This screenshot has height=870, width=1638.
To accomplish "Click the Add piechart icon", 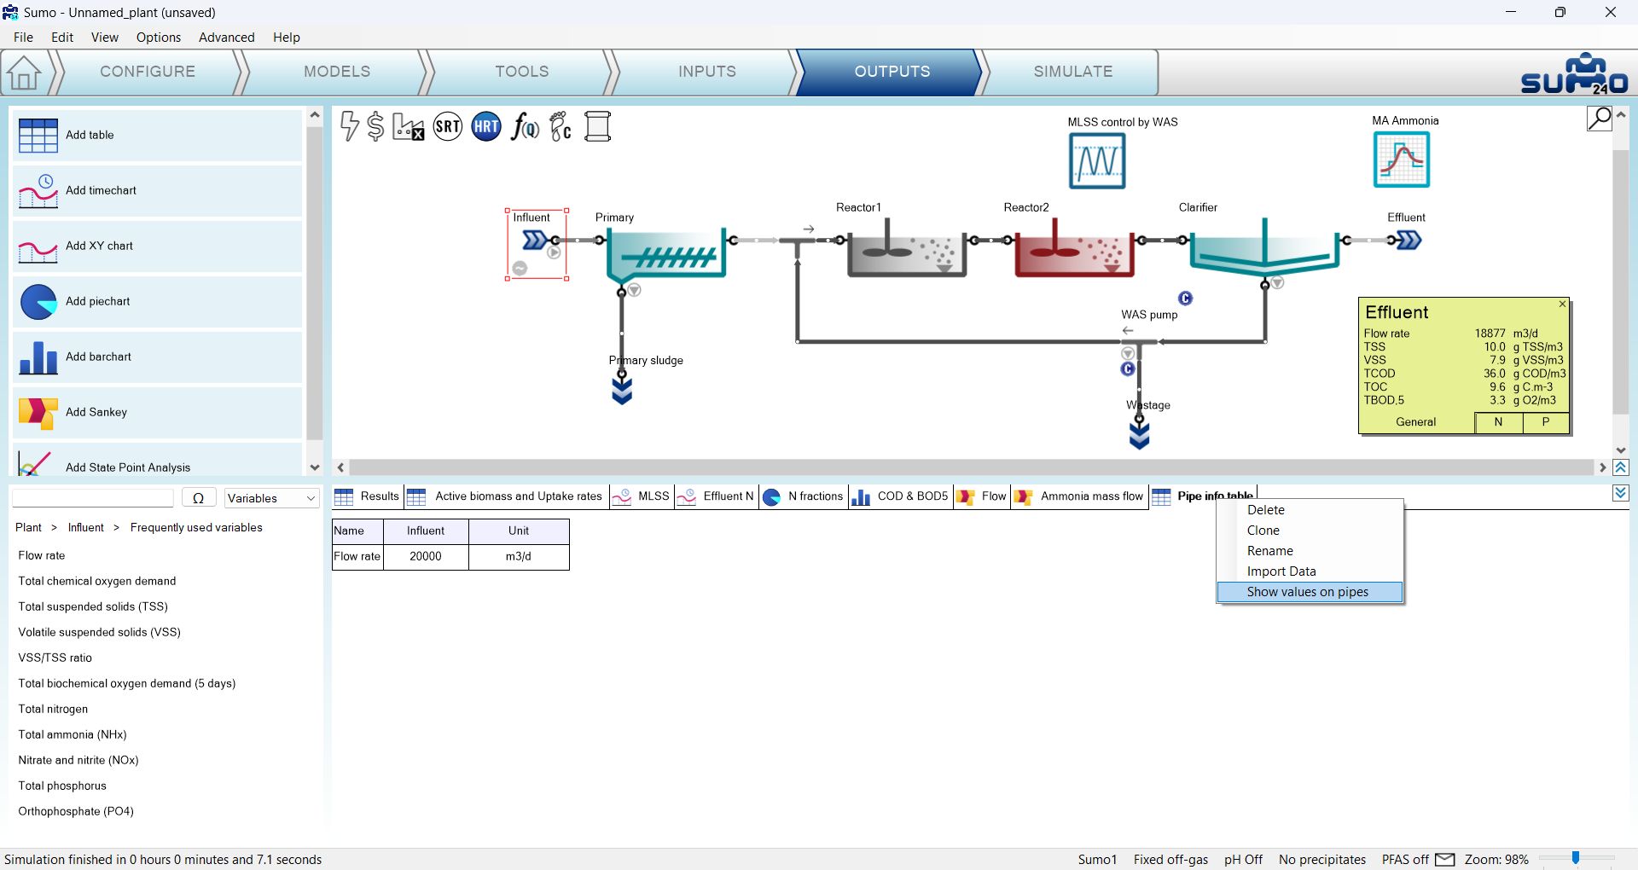I will click(38, 301).
